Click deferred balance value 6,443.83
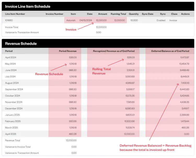 [x=185, y=89]
